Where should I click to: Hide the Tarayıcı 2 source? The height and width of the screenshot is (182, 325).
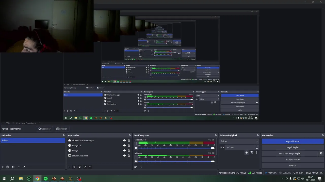click(124, 146)
